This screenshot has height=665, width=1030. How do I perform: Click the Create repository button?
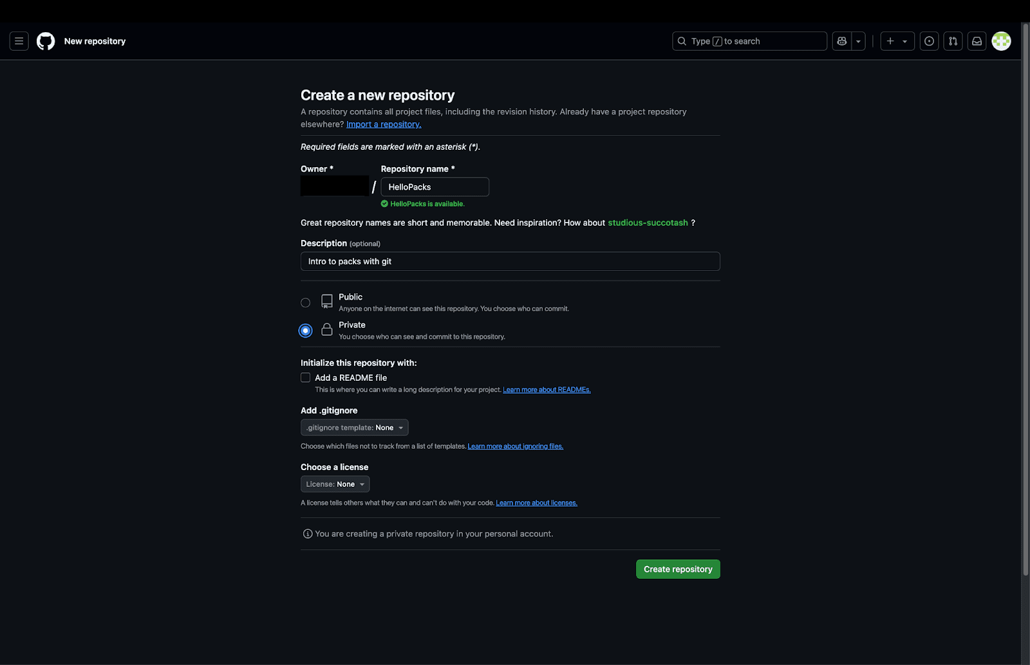coord(678,569)
